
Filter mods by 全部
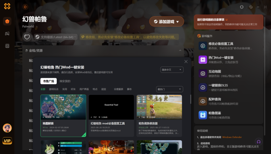[x=43, y=89]
